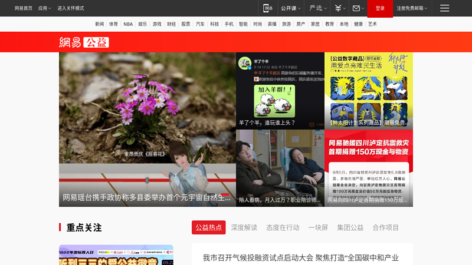Open article 我市召开气候投融资试点启动大会
The image size is (472, 265).
click(x=301, y=258)
